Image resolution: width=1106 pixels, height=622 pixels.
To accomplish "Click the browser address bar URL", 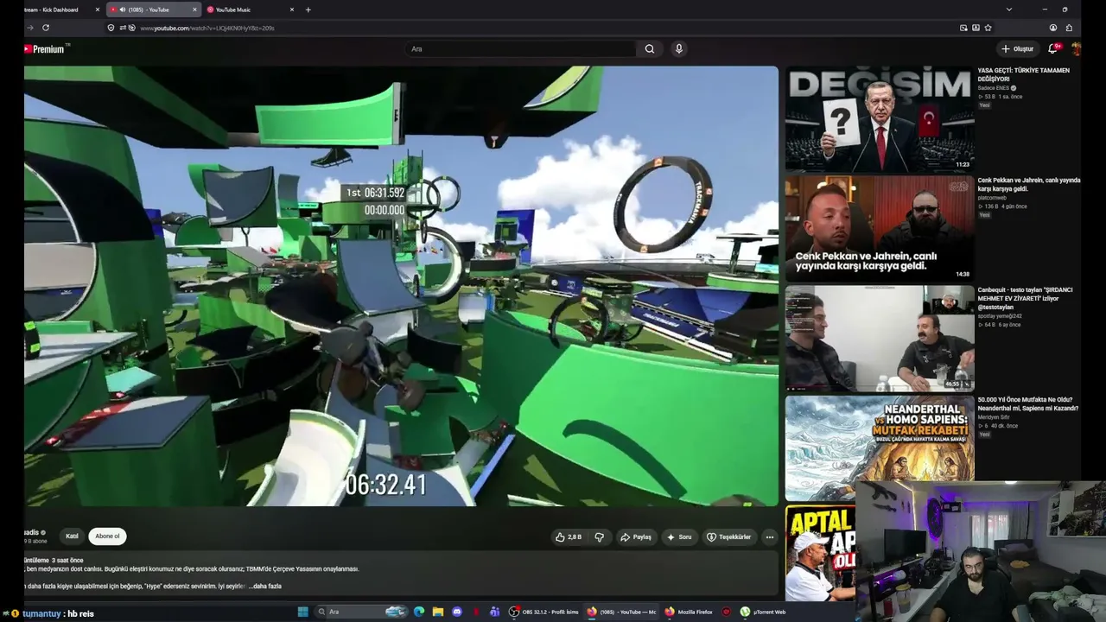I will point(207,28).
